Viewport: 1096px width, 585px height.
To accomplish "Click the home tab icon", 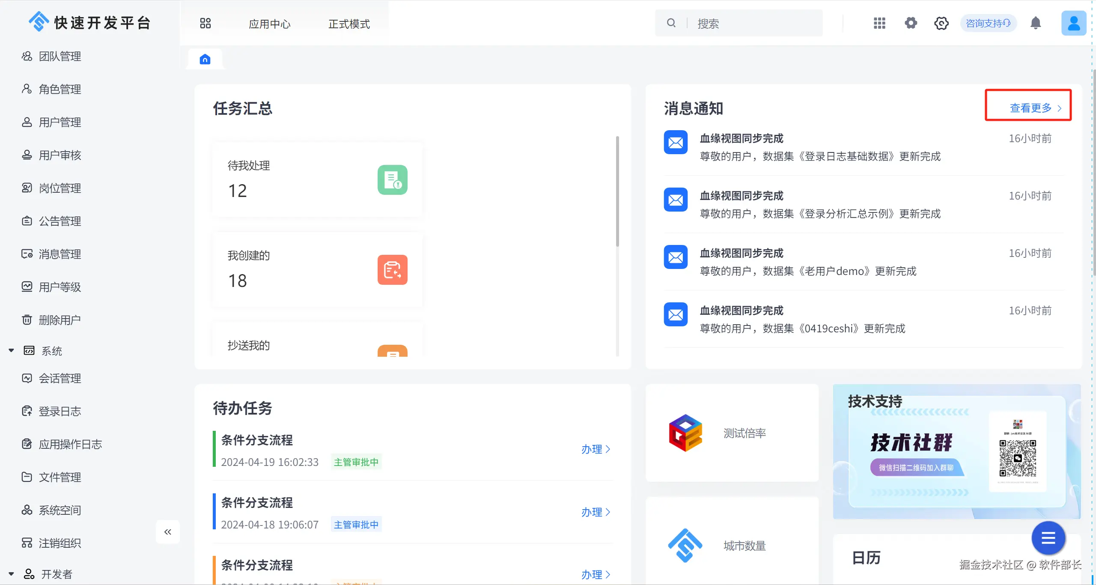I will (x=205, y=59).
